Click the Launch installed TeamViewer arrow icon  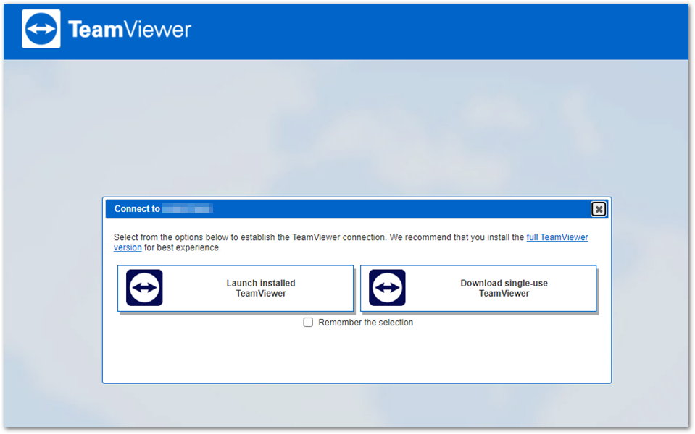(x=144, y=288)
